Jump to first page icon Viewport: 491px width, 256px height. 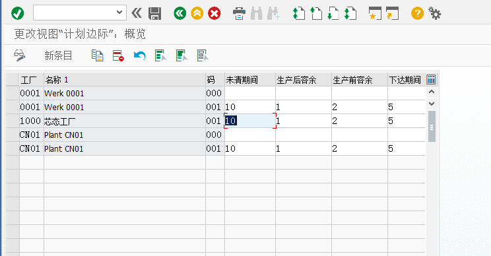click(x=298, y=13)
